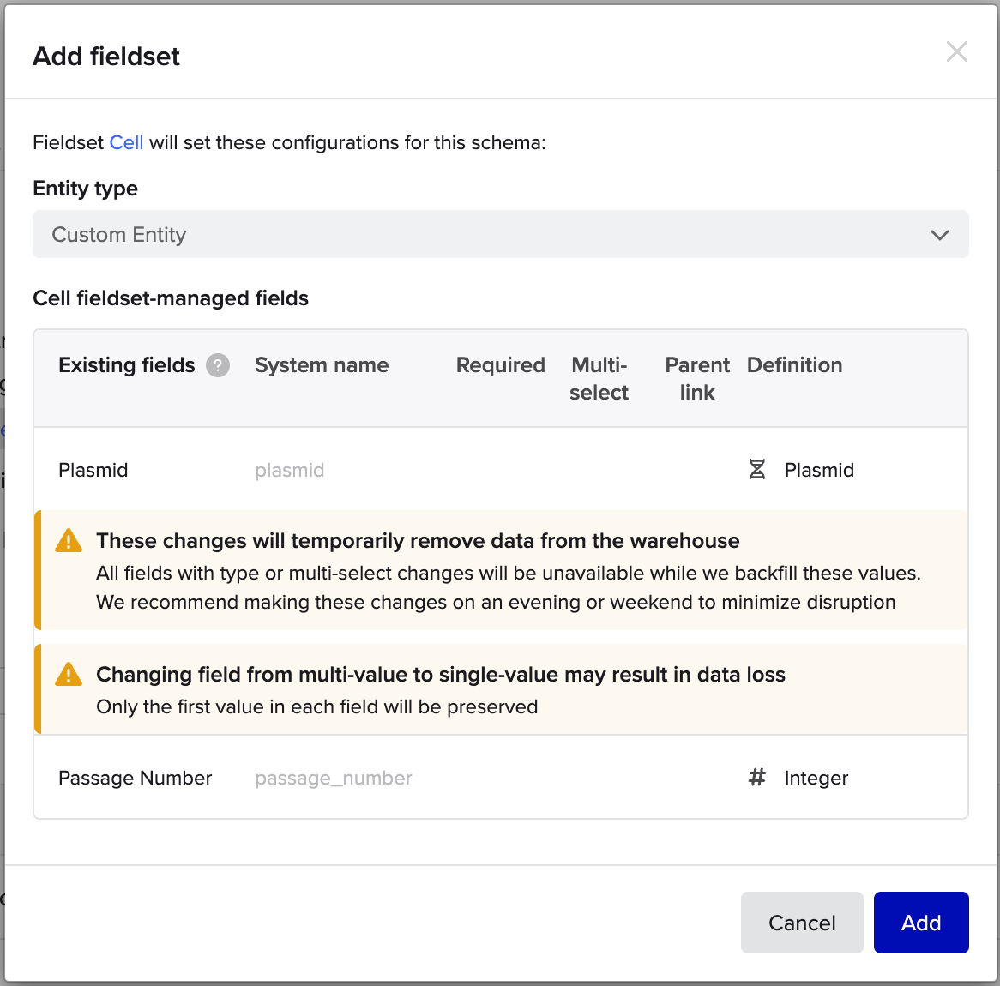Click the DNA icon next to Plasmid definition
1000x986 pixels.
coord(757,470)
